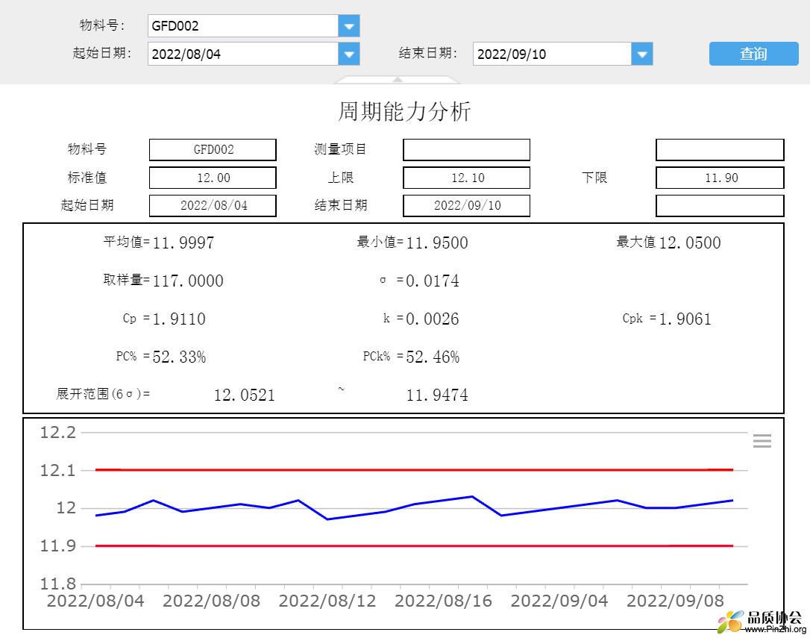Click the 平均值 11.9997 value

[x=183, y=243]
